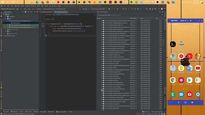Select the com.example.progressbar folder row
205x115 pixels.
tap(130, 104)
